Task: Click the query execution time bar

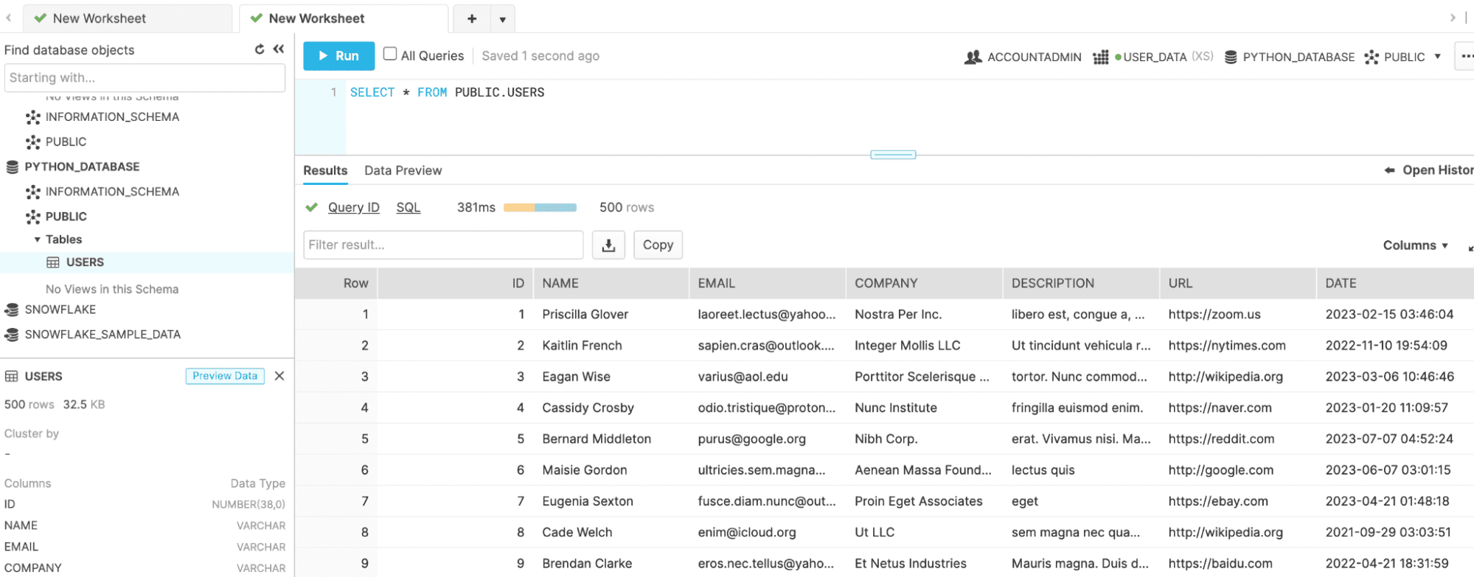Action: [540, 208]
